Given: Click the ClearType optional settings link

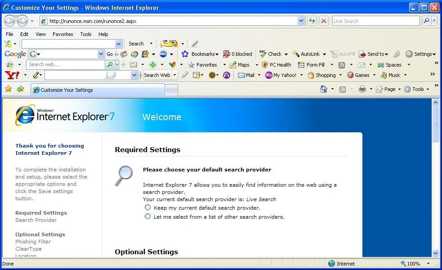Looking at the screenshot, I should point(28,249).
